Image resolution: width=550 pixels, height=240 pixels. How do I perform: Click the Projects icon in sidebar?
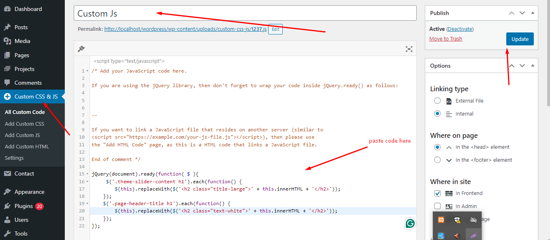tap(7, 69)
